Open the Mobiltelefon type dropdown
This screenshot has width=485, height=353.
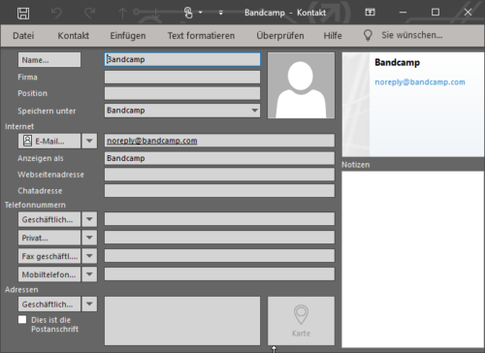click(x=89, y=274)
